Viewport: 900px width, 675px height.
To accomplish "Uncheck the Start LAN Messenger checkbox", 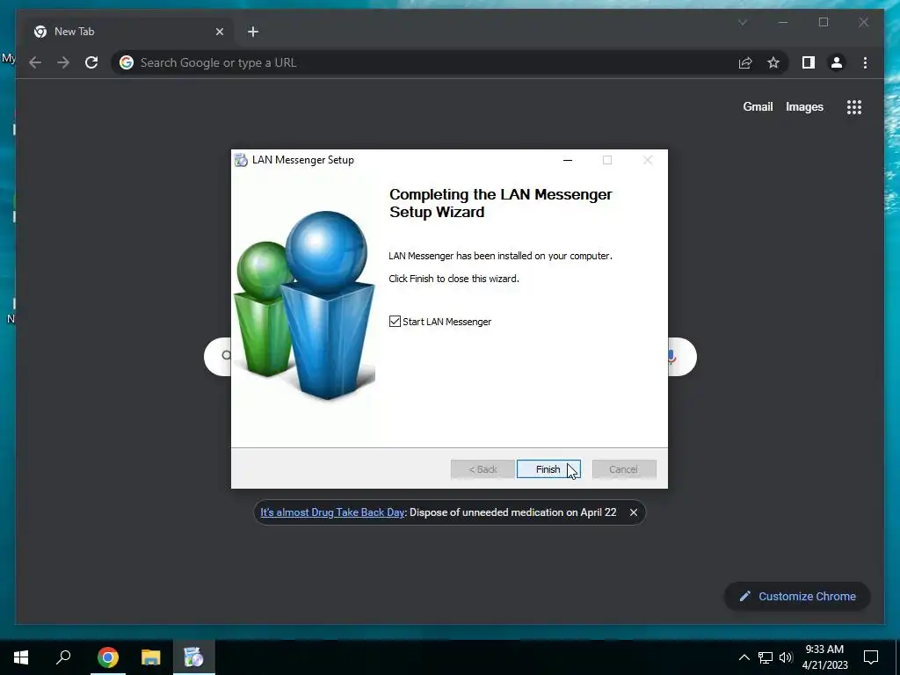I will 395,322.
